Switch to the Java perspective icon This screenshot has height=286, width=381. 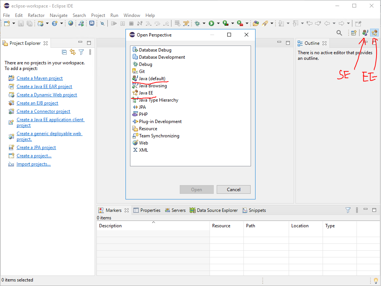[365, 33]
